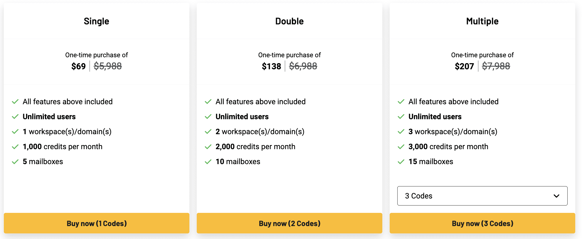Click the chevron arrow in codes selector
582x239 pixels.
coord(556,196)
